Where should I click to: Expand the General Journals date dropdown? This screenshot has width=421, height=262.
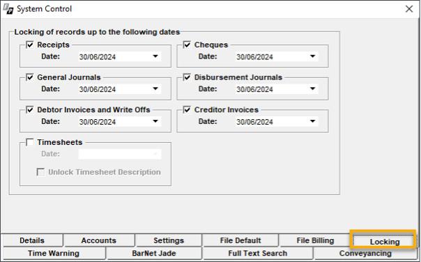point(155,89)
